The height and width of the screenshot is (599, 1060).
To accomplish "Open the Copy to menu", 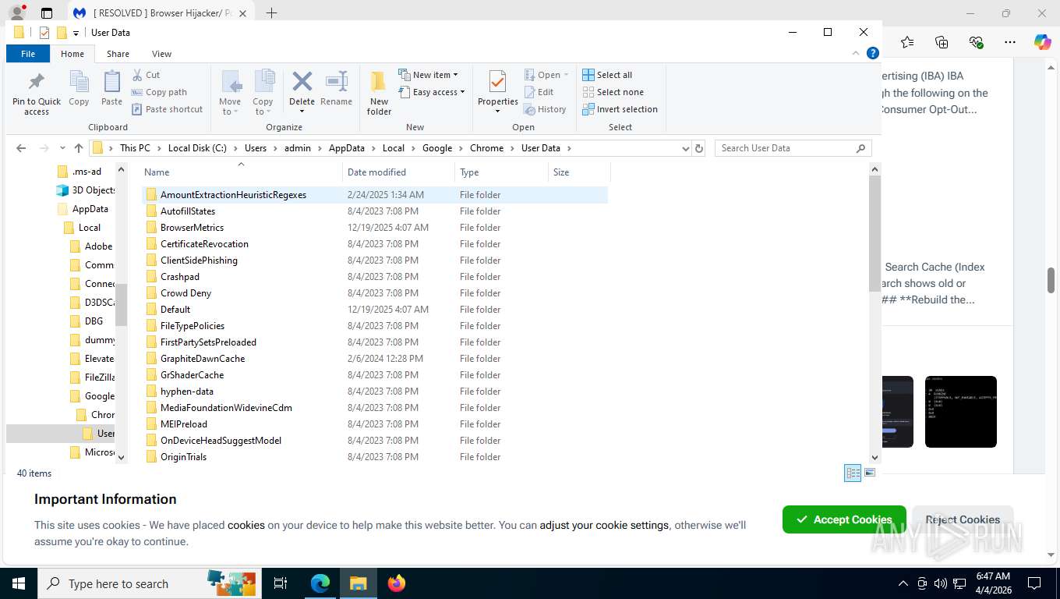I will [263, 93].
